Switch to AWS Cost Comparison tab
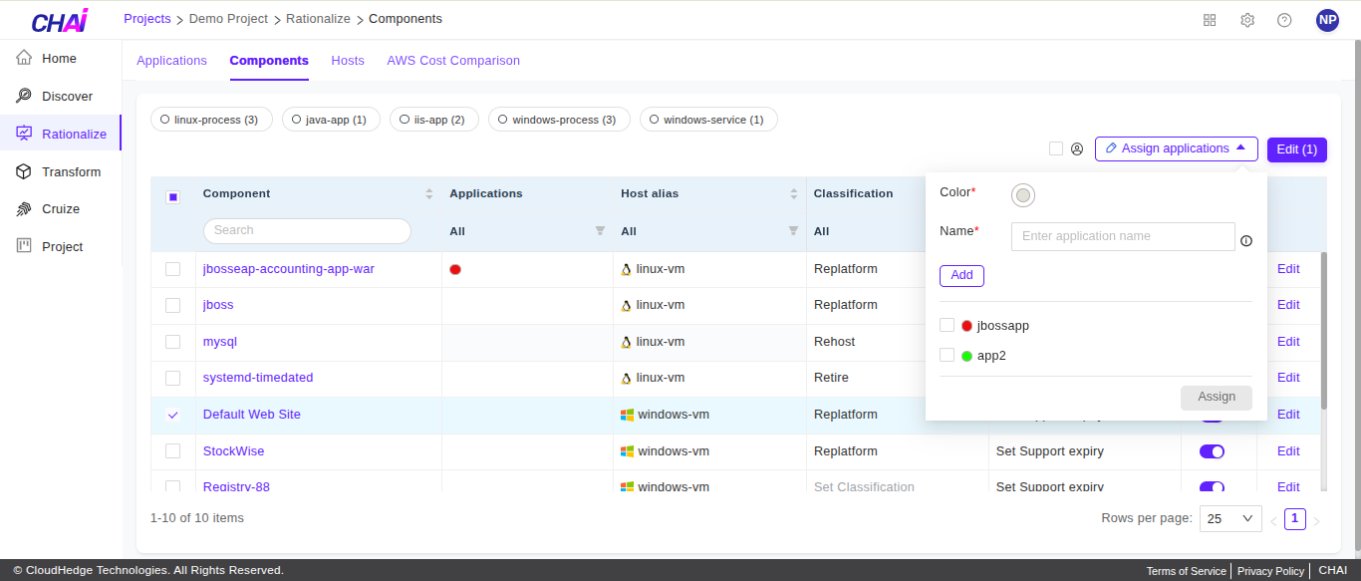 (453, 61)
